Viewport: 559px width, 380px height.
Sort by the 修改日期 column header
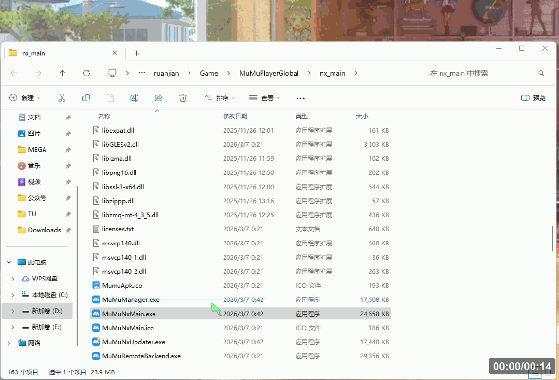tap(235, 116)
